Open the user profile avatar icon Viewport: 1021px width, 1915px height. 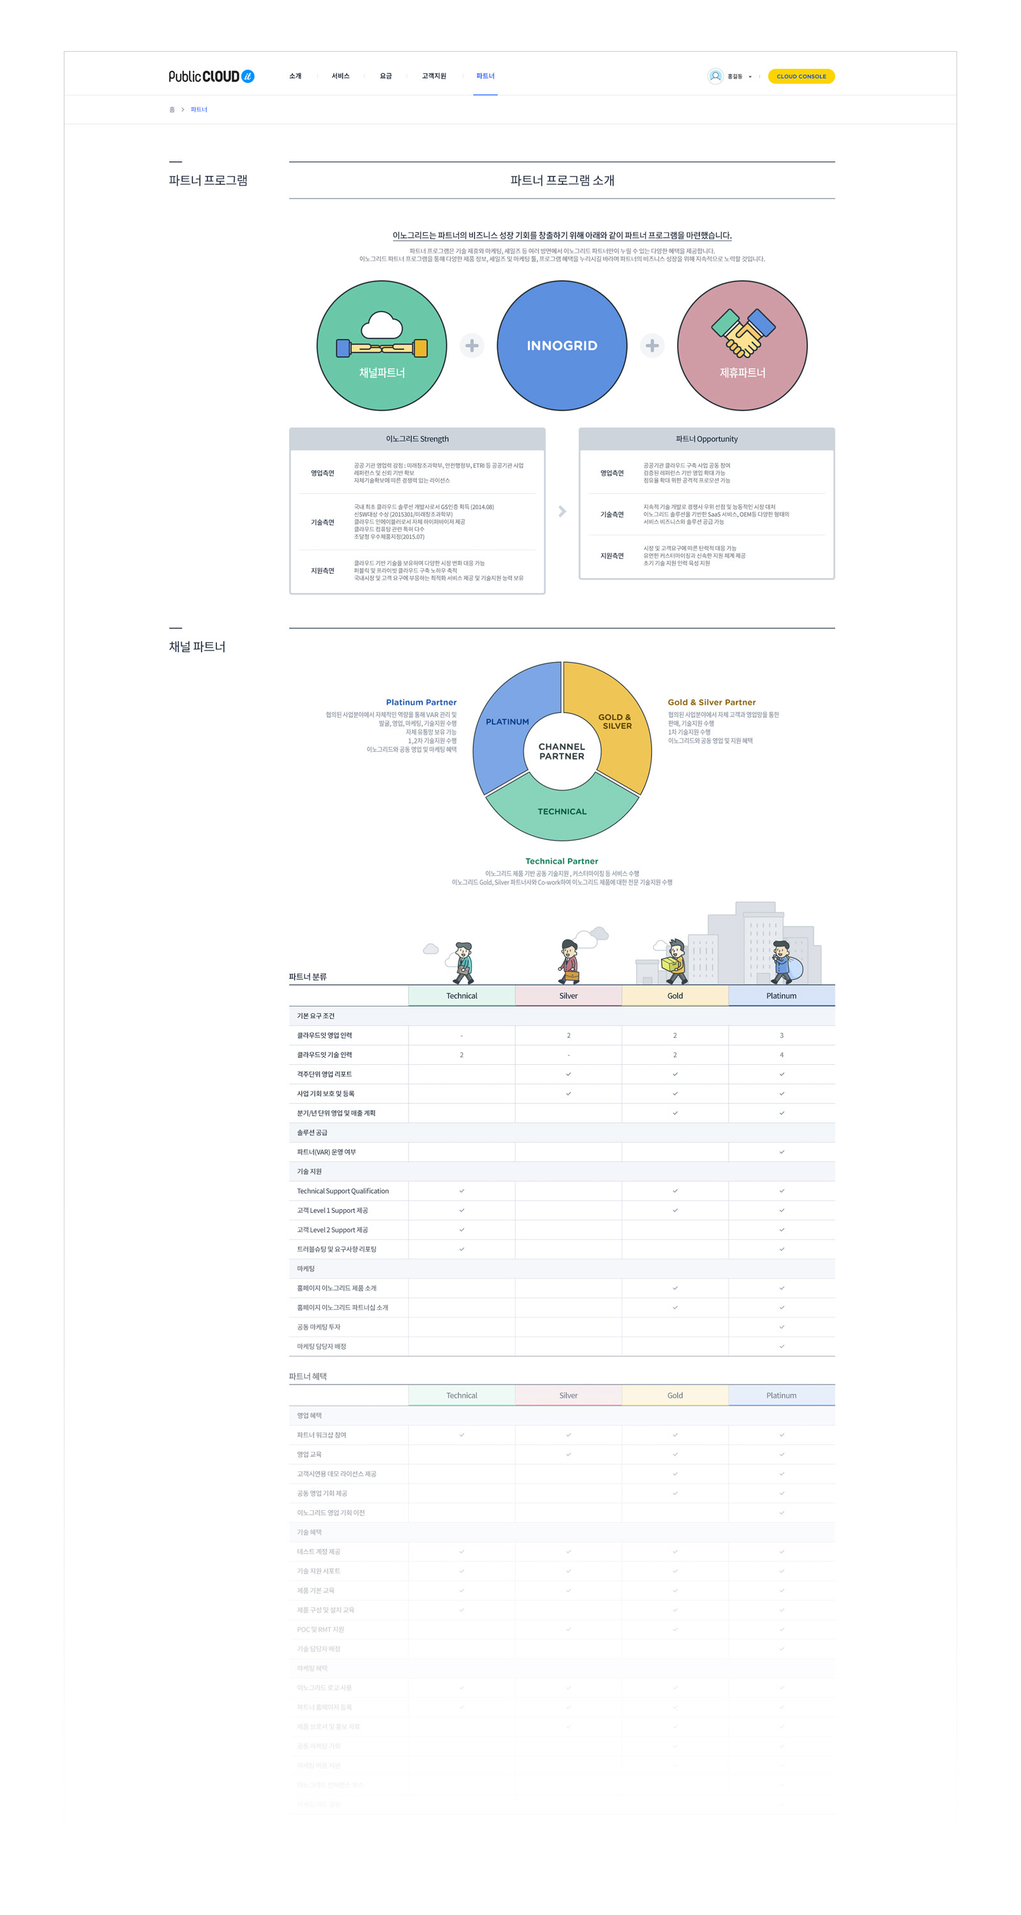click(x=715, y=76)
